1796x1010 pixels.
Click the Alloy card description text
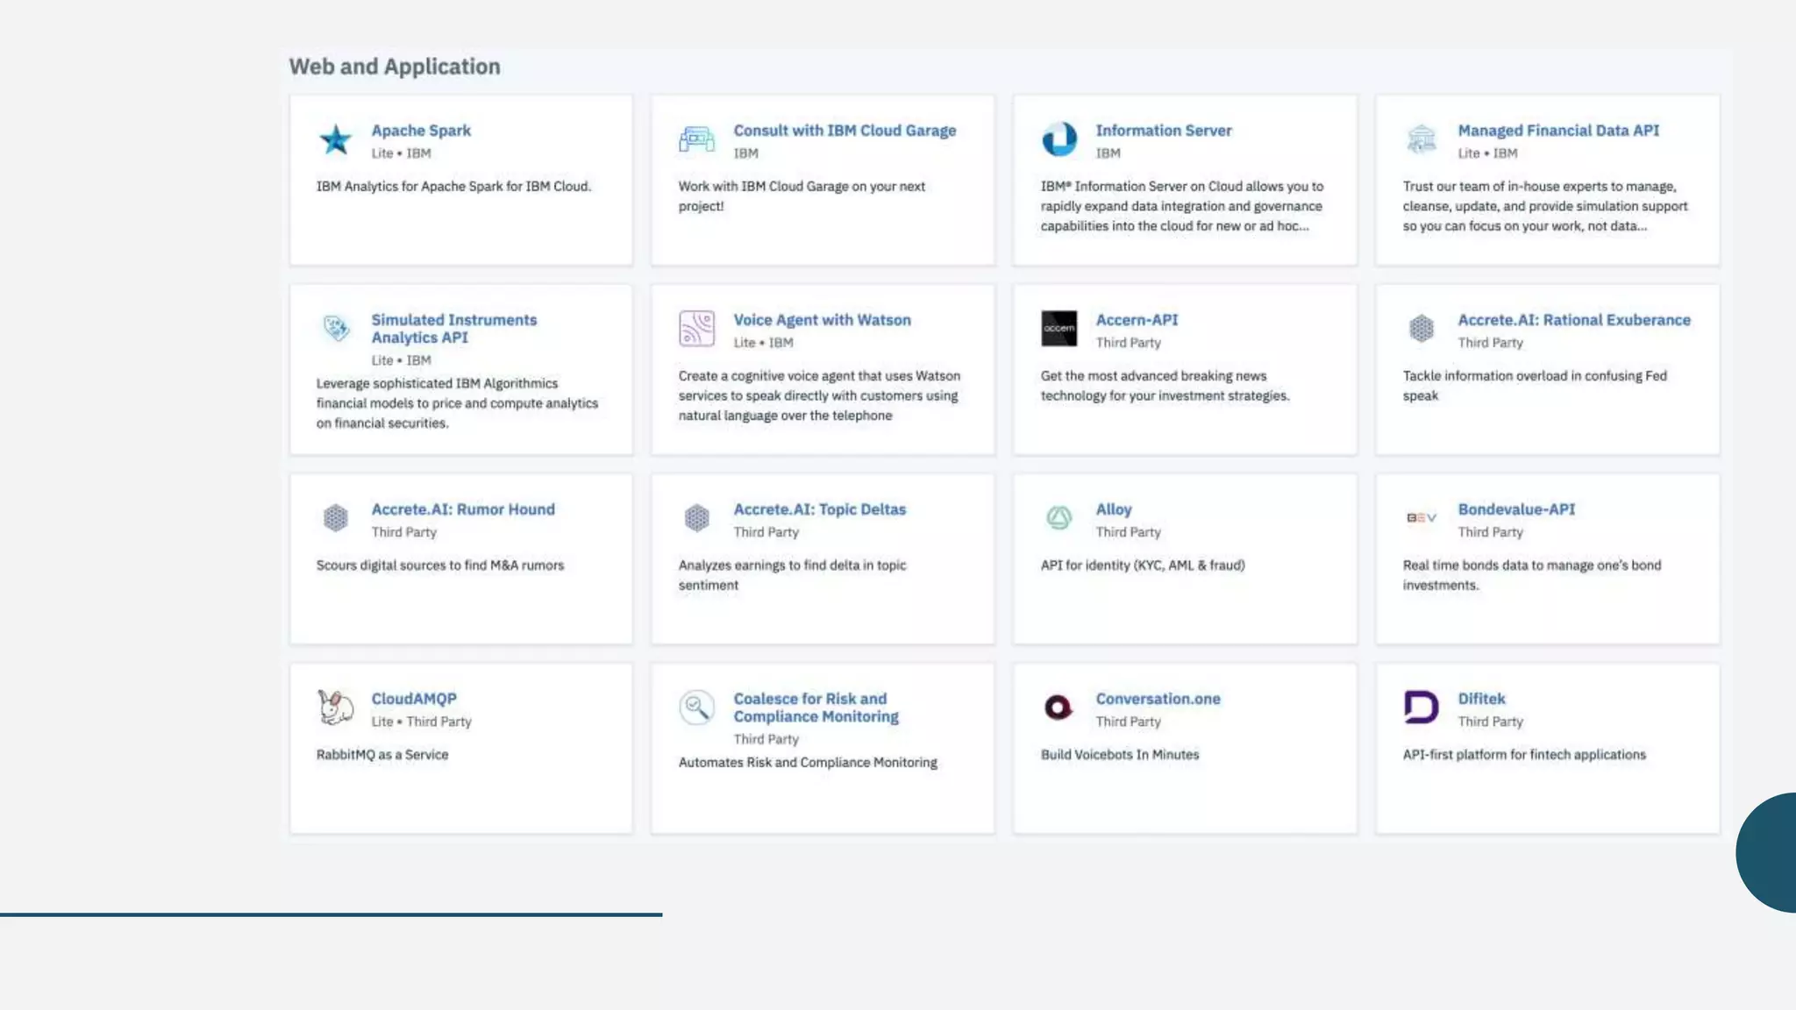[x=1143, y=565]
